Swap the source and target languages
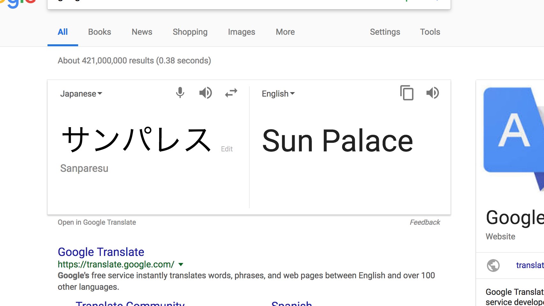The width and height of the screenshot is (544, 306). 231,93
